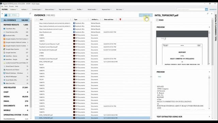Viewport: 218px width, 123px height.
Task: Expand TEXT EXTRACTED USING OCR section
Action: tap(209, 117)
